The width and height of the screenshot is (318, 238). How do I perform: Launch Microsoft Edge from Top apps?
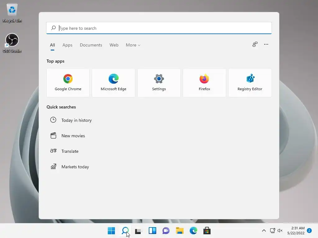tap(113, 82)
